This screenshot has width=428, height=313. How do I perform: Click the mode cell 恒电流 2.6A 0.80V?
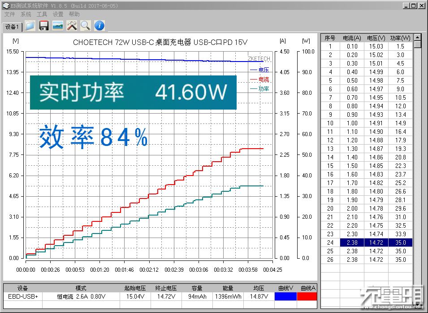81,296
